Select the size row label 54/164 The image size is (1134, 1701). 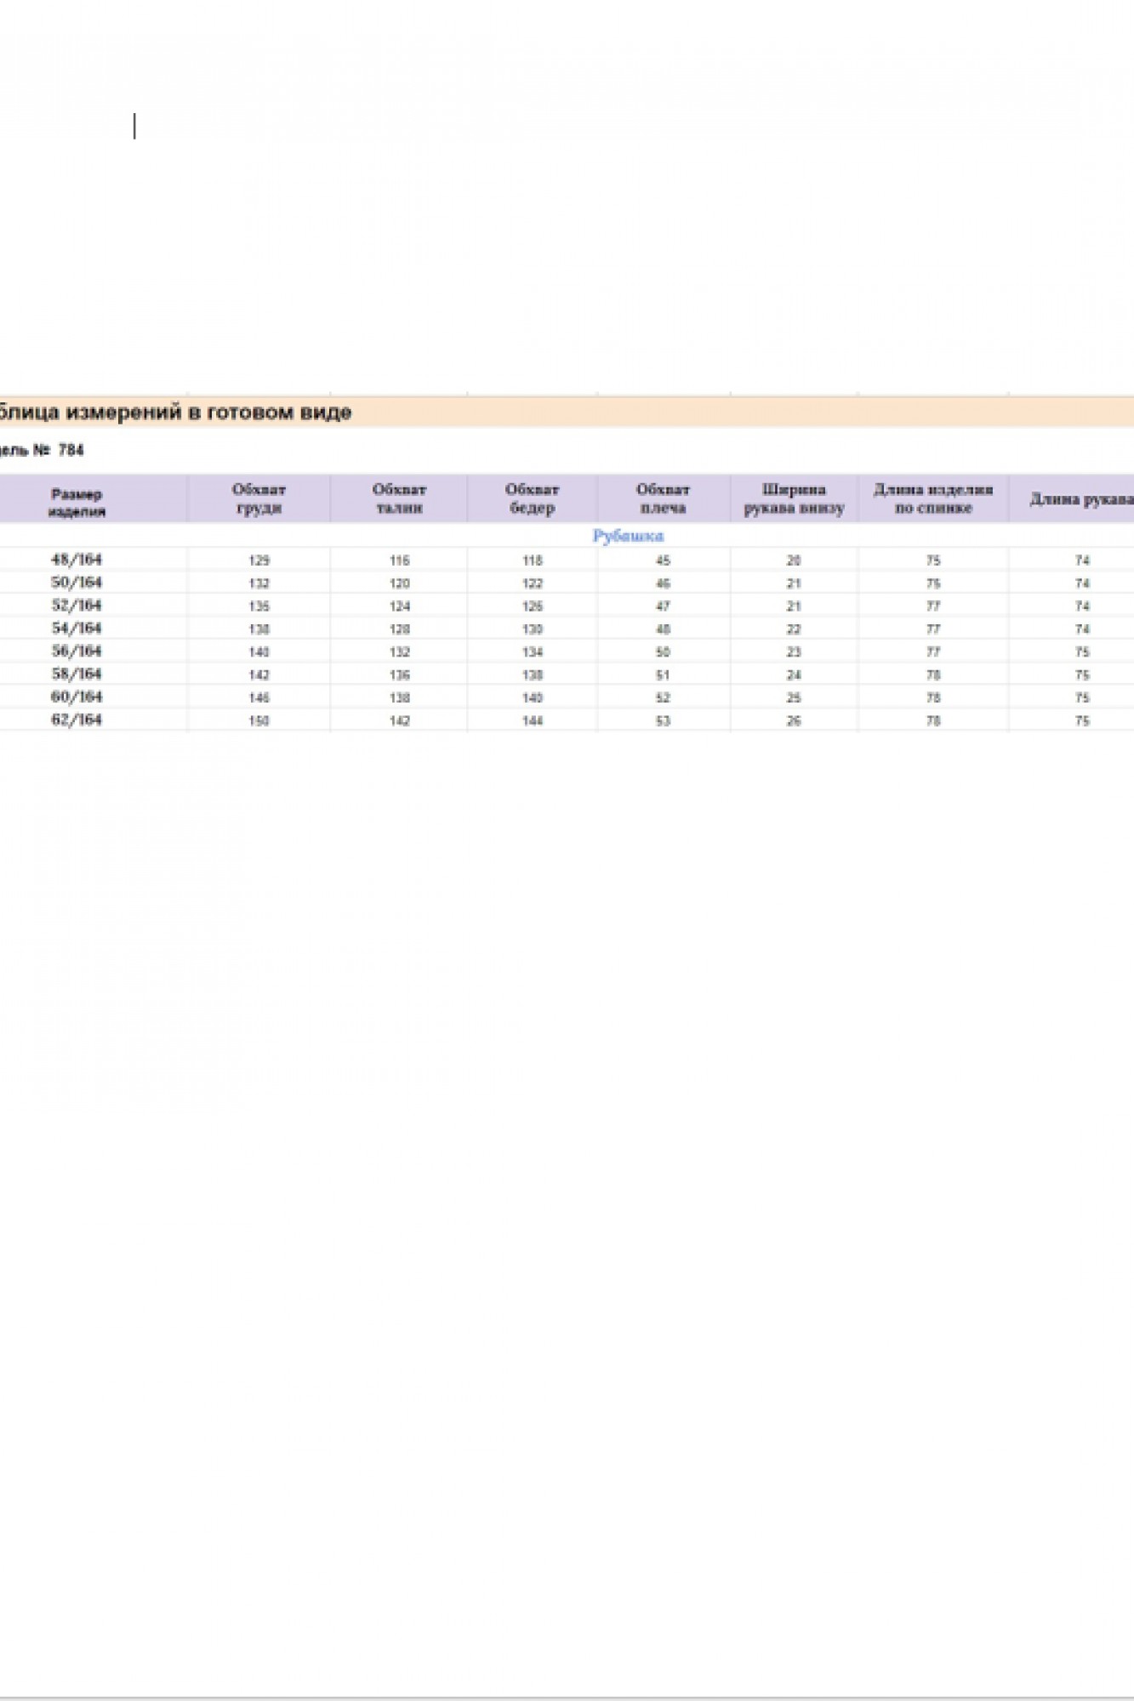[77, 629]
